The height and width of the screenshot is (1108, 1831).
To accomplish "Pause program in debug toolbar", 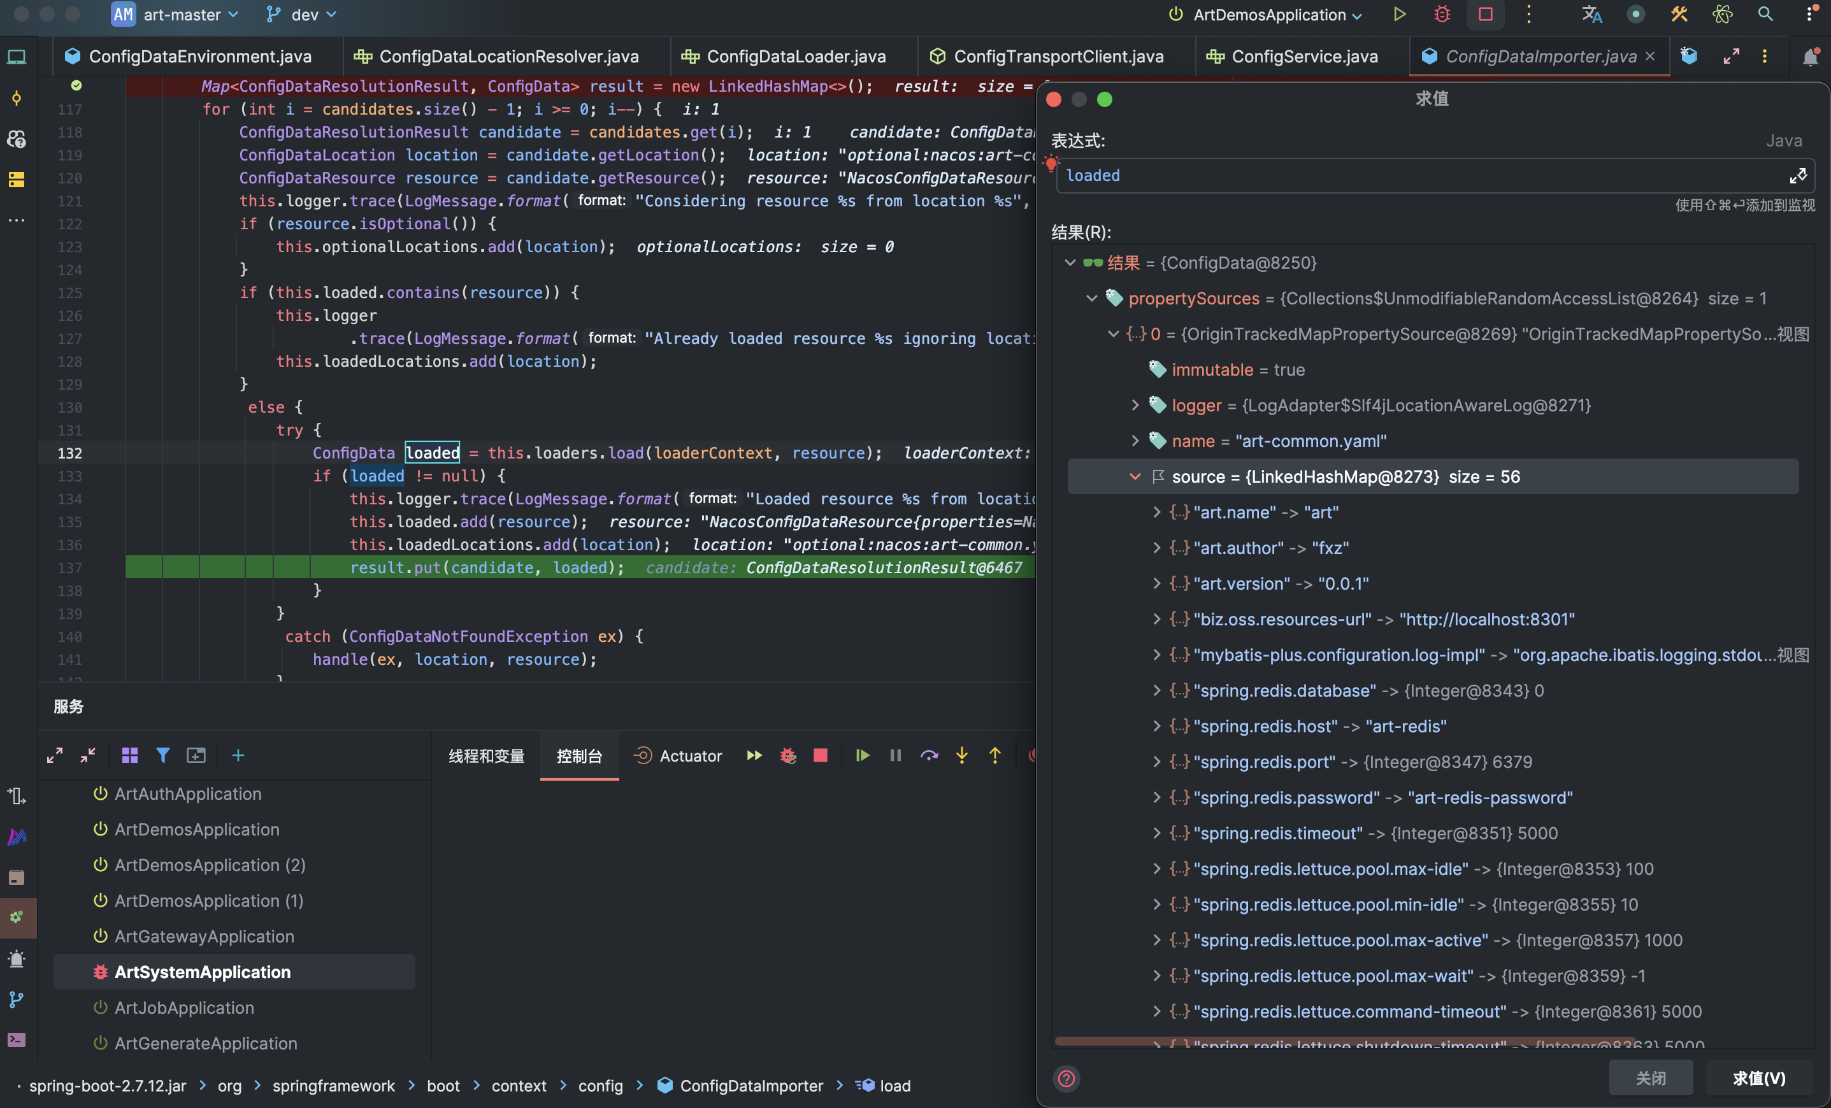I will (896, 755).
